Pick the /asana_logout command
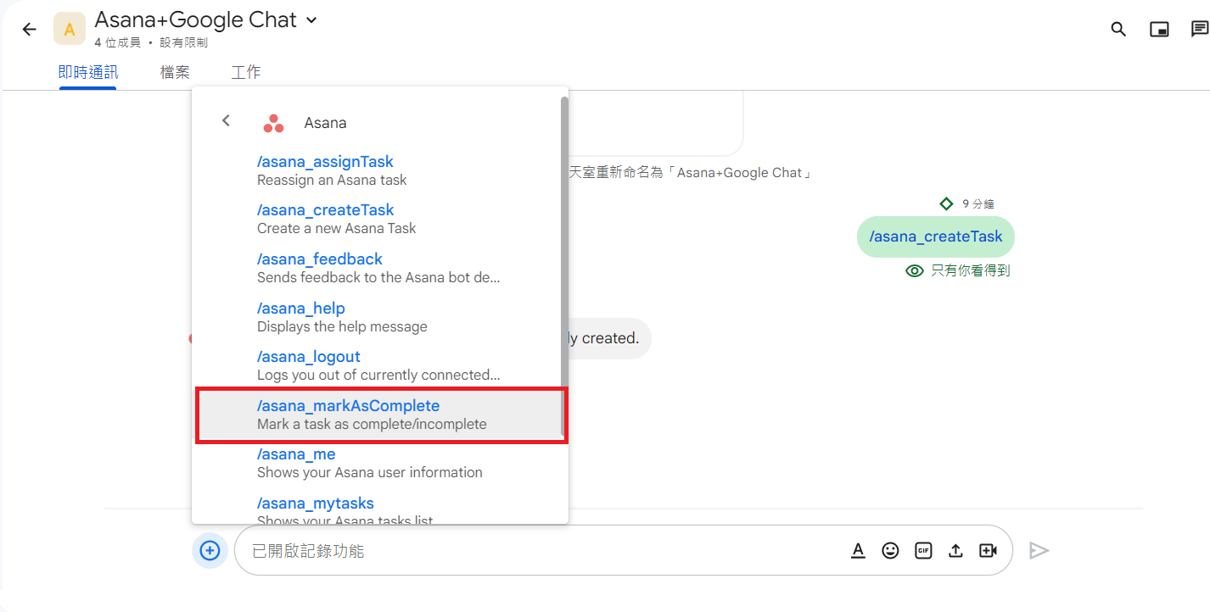 pos(378,365)
